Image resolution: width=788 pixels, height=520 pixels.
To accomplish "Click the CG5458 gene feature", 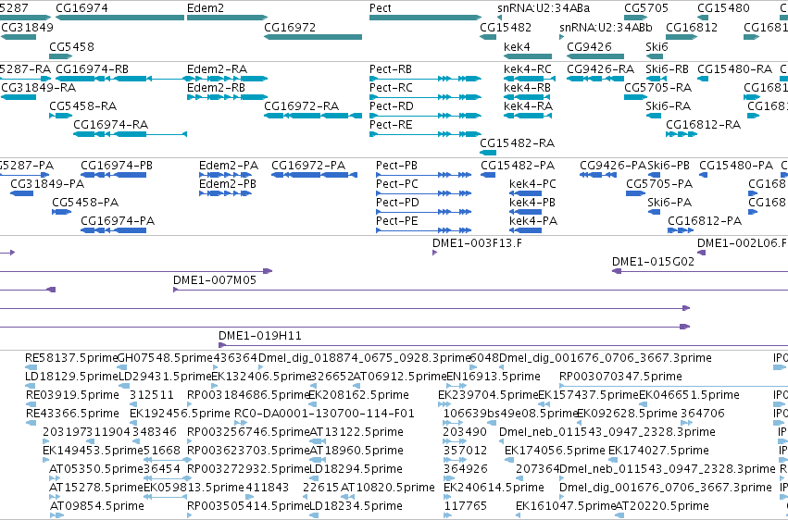I will tap(61, 56).
